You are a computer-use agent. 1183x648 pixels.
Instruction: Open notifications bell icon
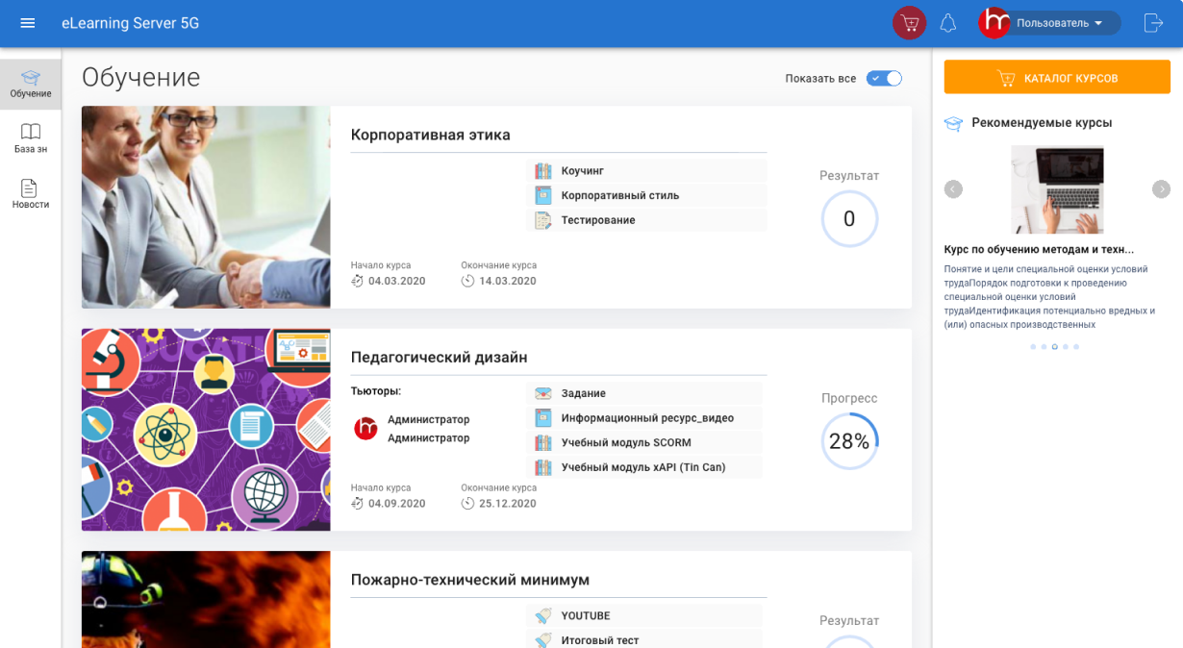(948, 23)
